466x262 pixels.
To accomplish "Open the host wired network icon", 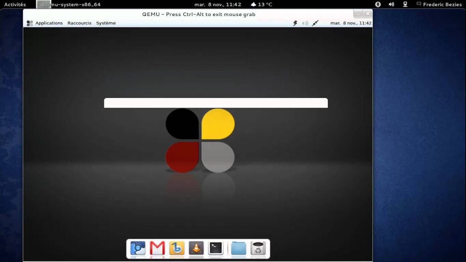I will (405, 4).
